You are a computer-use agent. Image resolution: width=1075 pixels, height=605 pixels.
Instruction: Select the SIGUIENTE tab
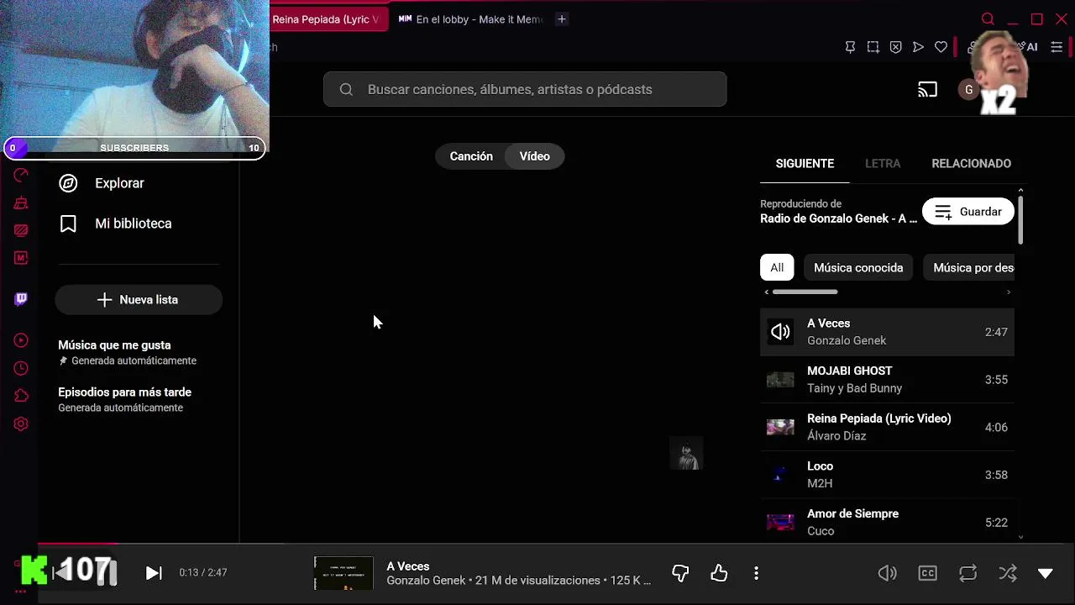(x=805, y=164)
